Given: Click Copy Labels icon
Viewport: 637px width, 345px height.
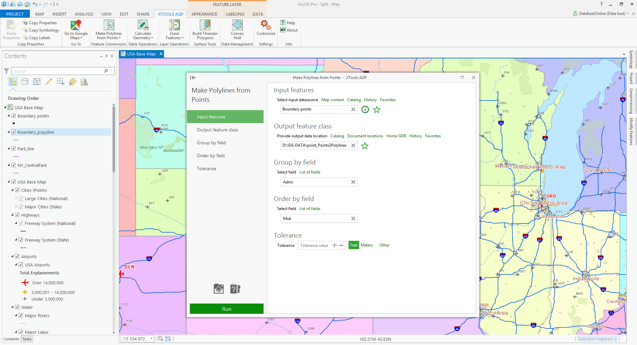Looking at the screenshot, I should coord(25,38).
